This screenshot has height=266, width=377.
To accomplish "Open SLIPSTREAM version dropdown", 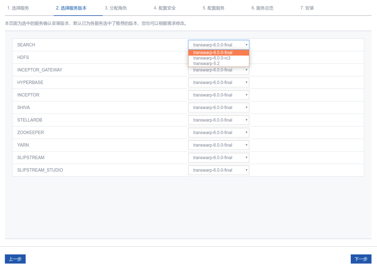I will [219, 158].
